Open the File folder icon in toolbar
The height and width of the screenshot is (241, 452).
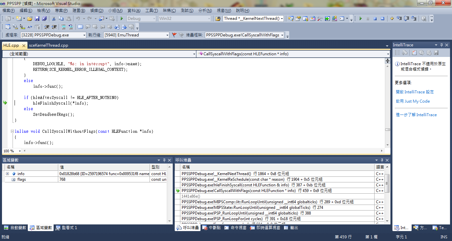point(30,19)
